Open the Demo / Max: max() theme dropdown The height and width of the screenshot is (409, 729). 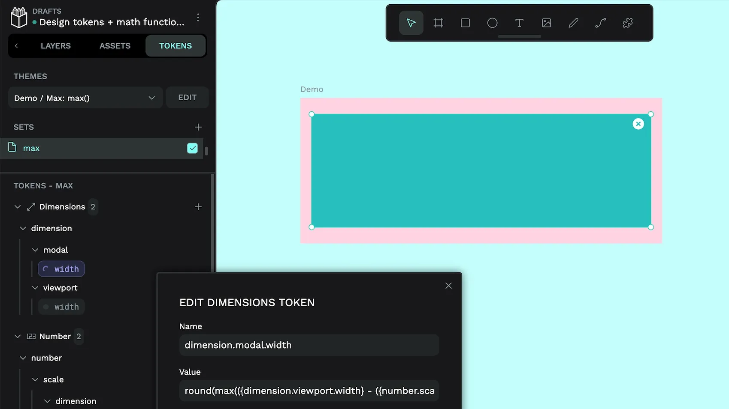(85, 98)
